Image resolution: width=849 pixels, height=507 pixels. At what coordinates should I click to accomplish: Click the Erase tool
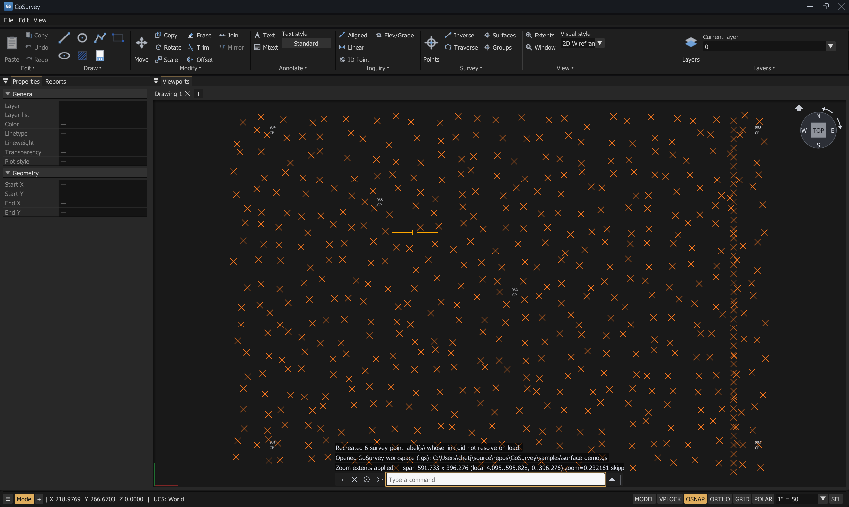tap(200, 35)
